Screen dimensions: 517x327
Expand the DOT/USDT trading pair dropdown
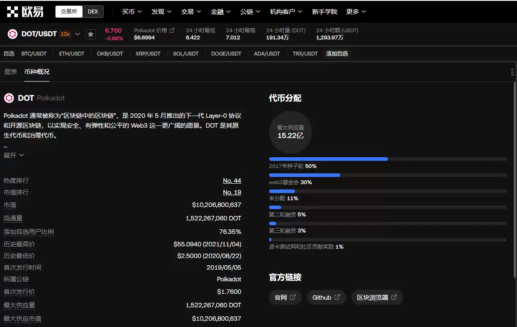pos(78,34)
